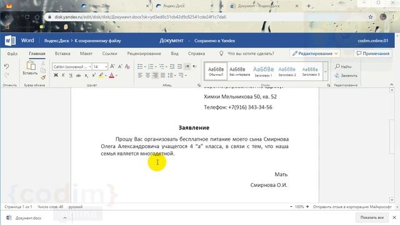Select the Обычный style

point(216,71)
